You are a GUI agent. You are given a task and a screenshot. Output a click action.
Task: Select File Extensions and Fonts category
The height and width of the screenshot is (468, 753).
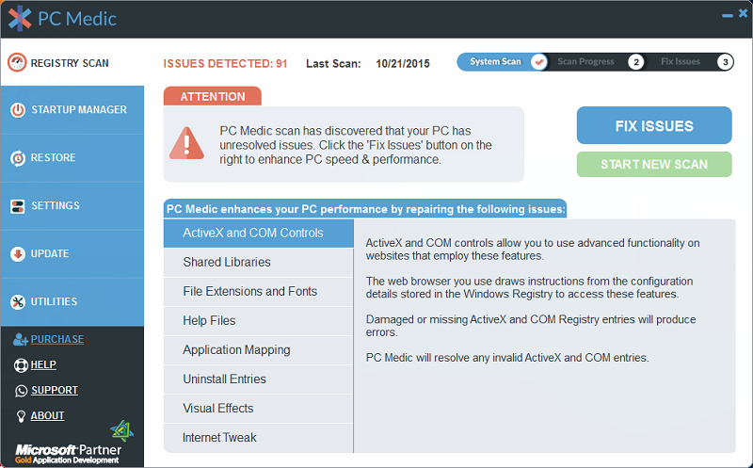click(x=249, y=291)
